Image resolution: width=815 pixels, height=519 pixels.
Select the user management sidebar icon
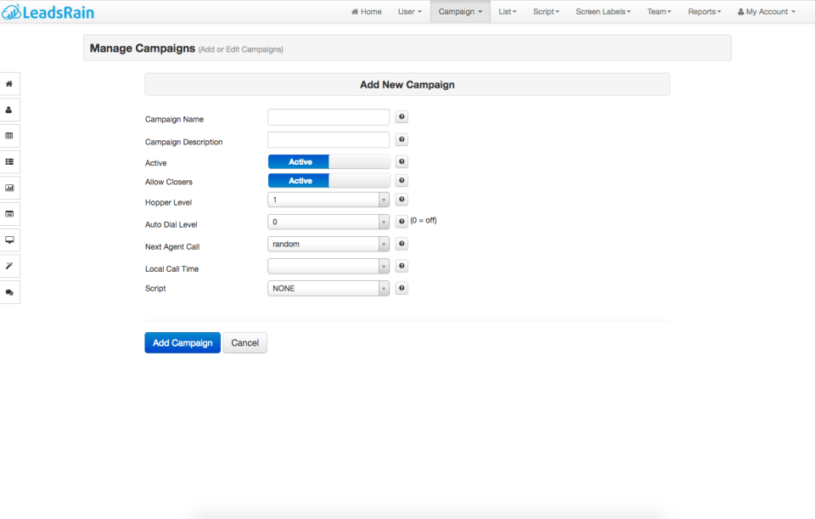(x=9, y=110)
